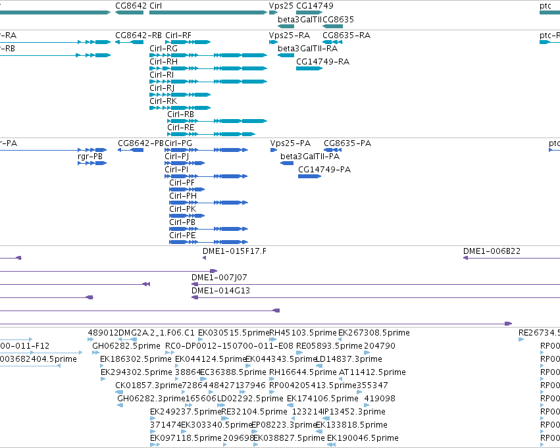
Task: Select EST EK294302.5prime
Action: click(103, 379)
